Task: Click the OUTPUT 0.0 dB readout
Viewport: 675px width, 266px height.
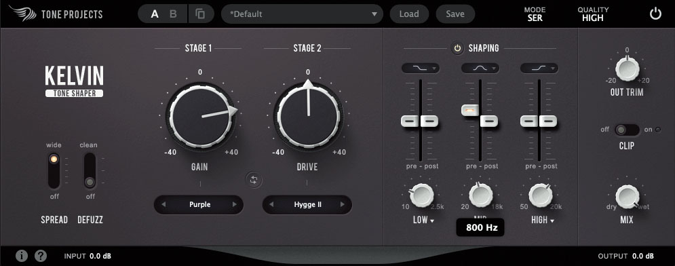Action: point(626,256)
